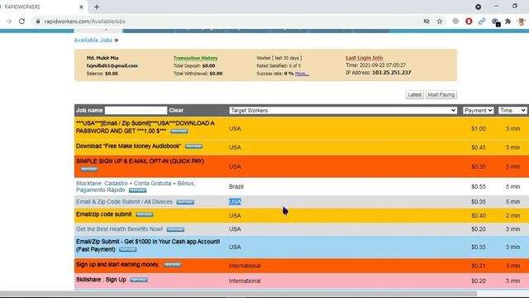Sort jobs by Latest

click(x=414, y=94)
